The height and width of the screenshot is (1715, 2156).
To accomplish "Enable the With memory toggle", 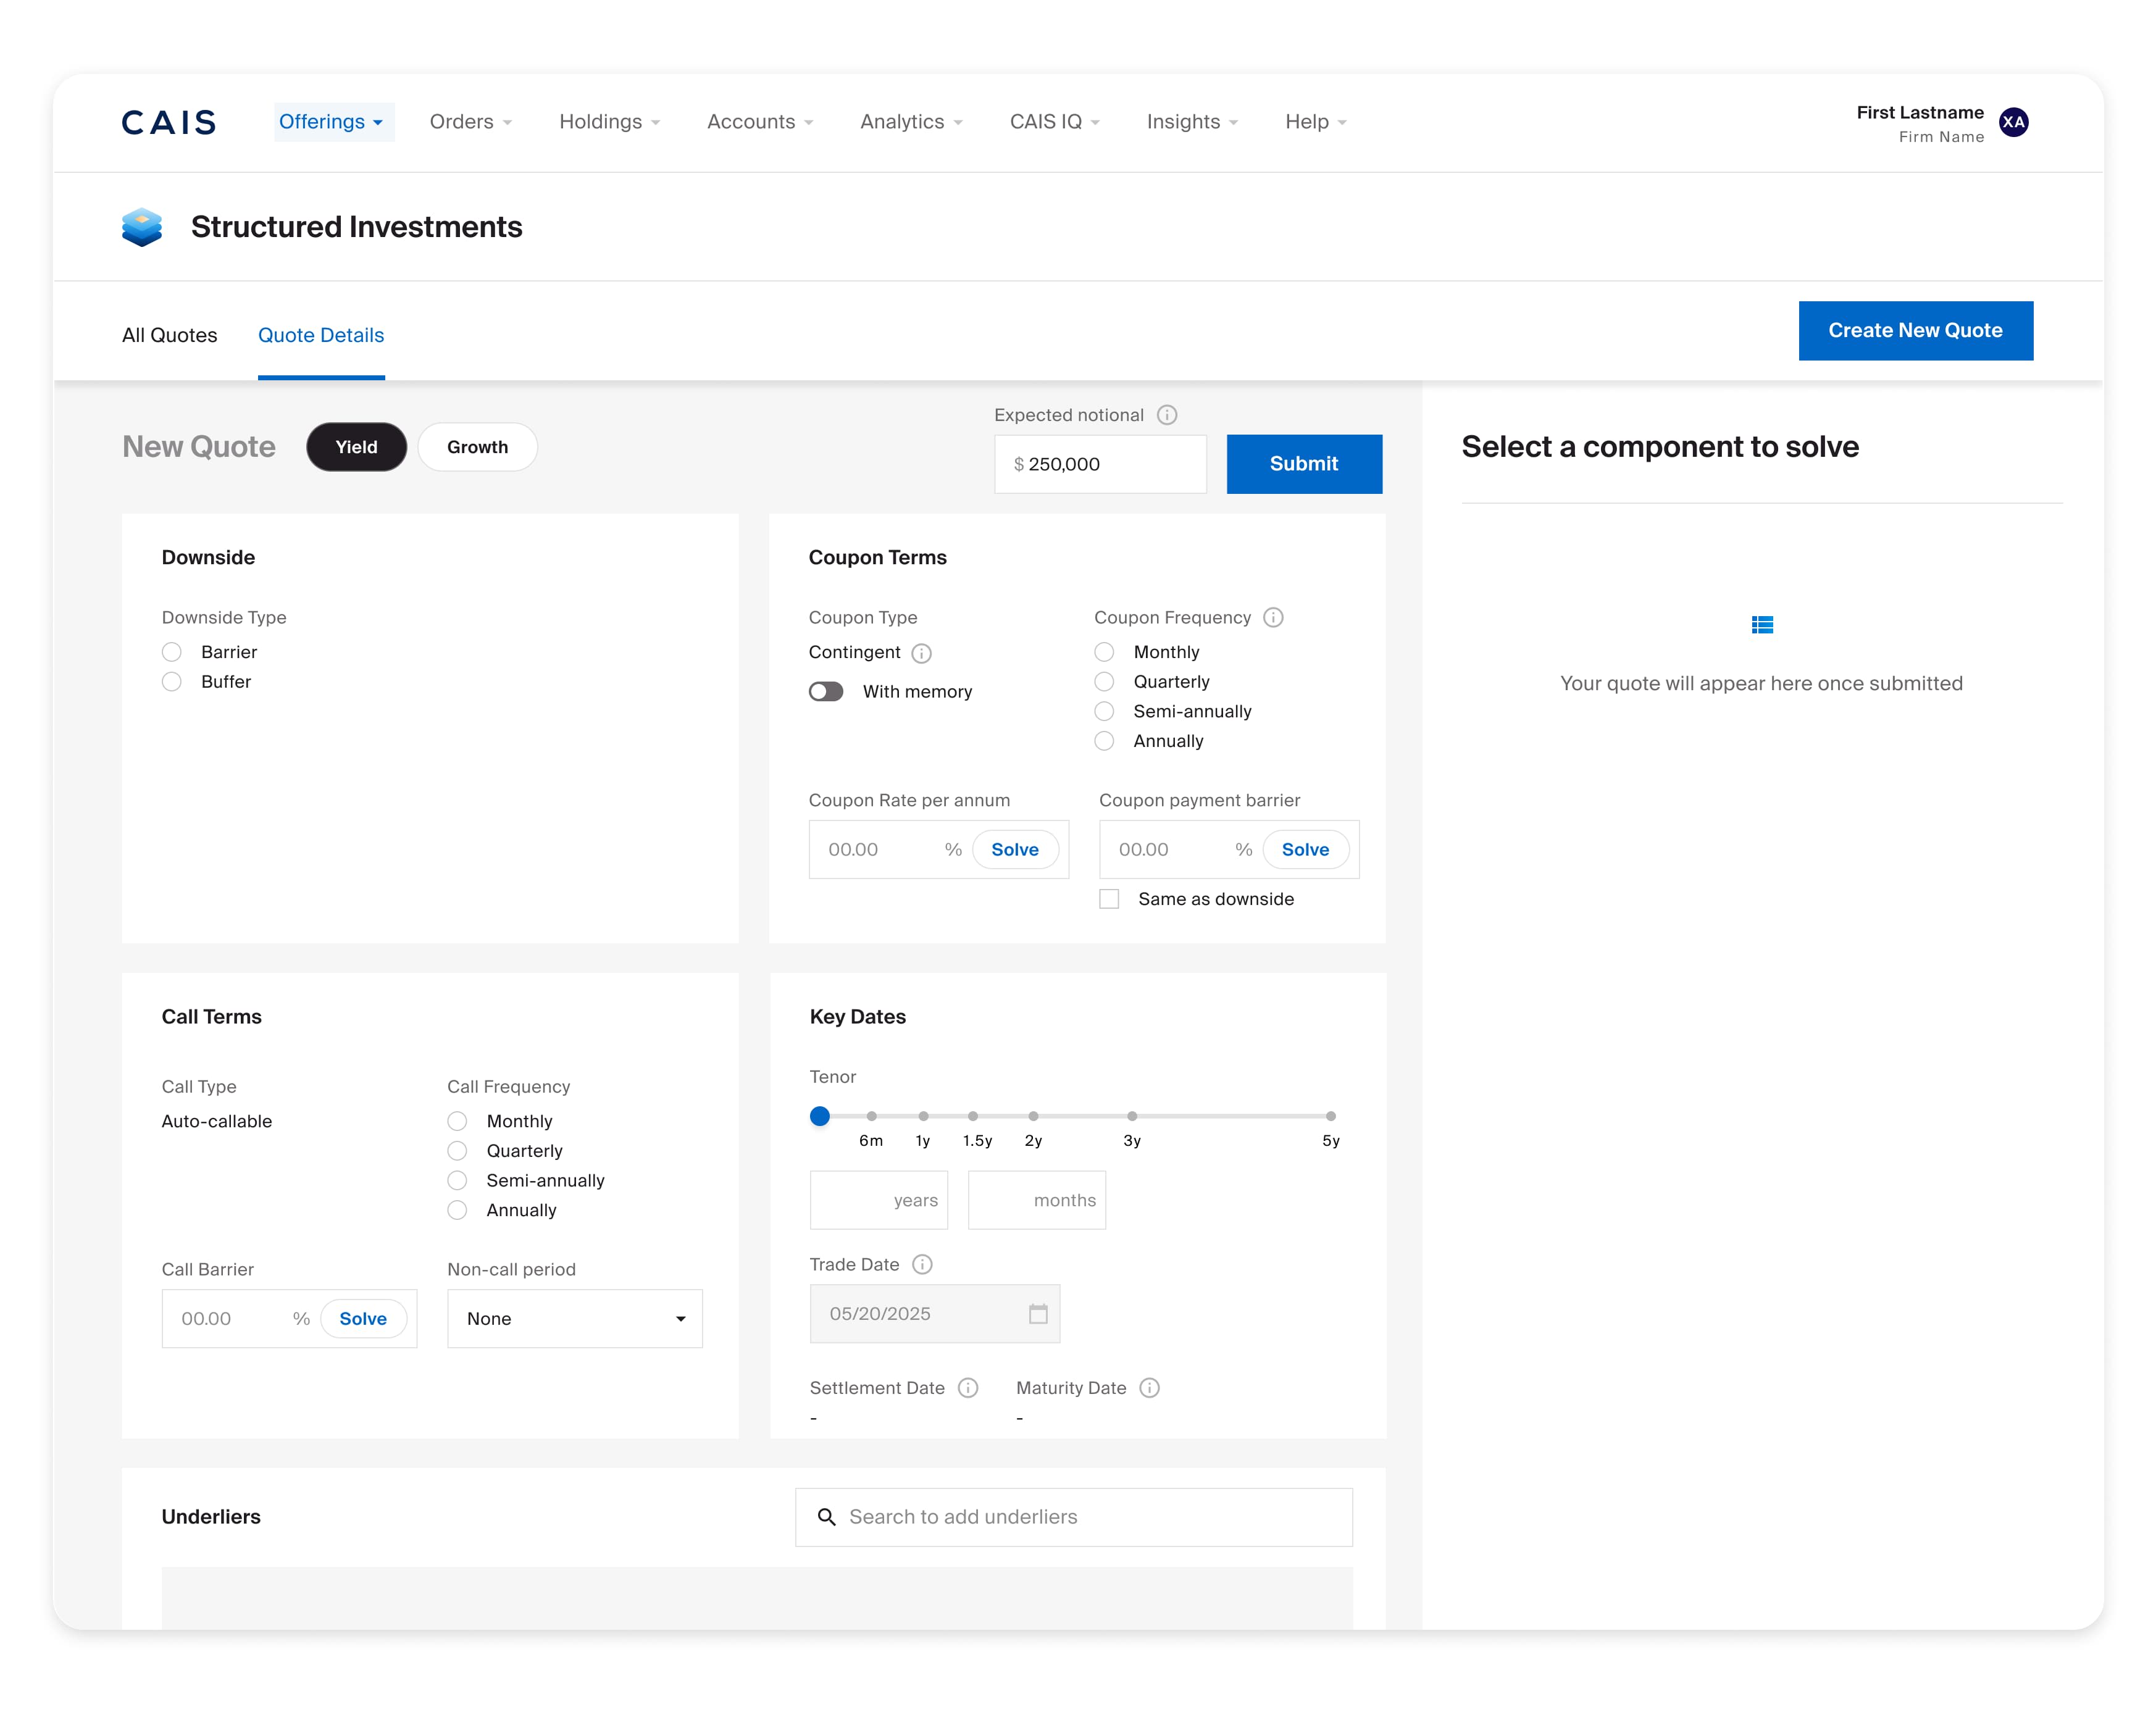I will [x=826, y=691].
